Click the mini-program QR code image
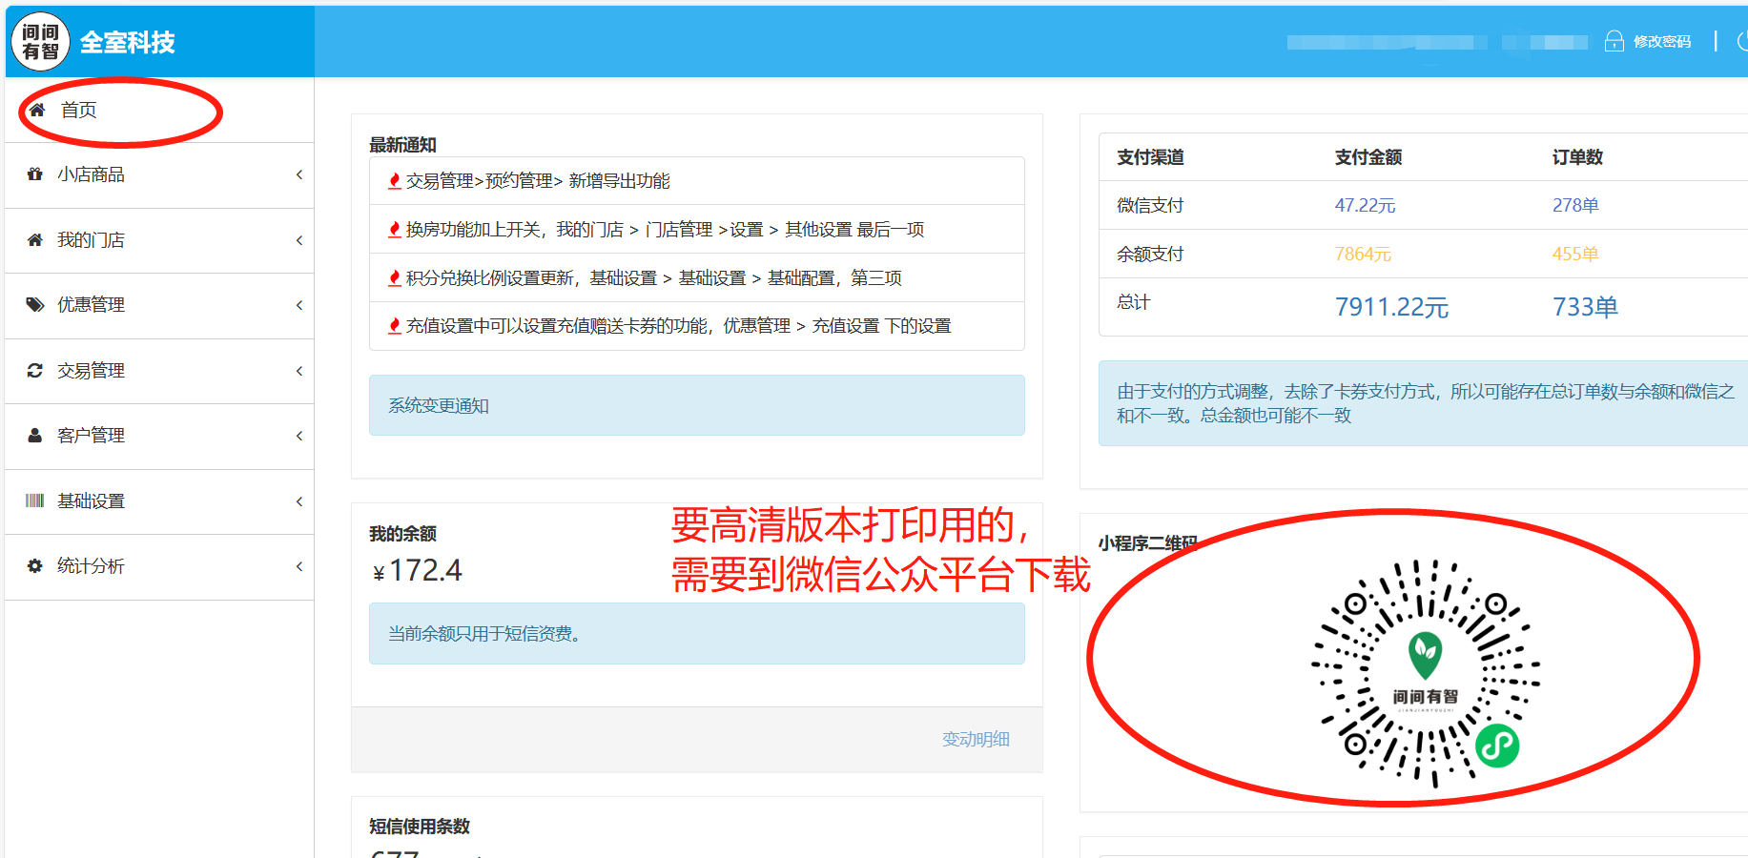 pyautogui.click(x=1426, y=673)
